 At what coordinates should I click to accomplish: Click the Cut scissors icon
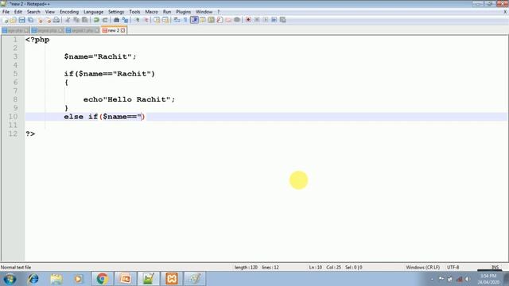(68, 20)
